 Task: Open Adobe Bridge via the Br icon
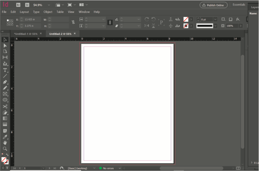coord(18,5)
